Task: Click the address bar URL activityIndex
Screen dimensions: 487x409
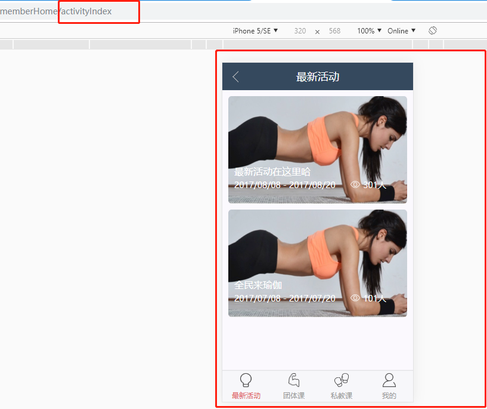Action: coord(86,11)
